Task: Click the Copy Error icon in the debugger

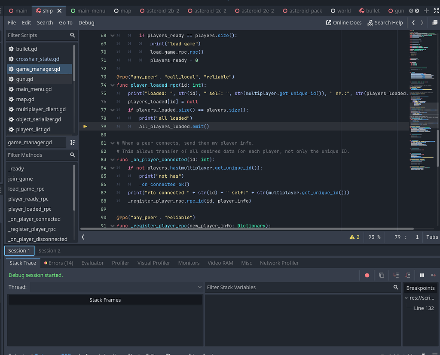Action: pos(381,275)
